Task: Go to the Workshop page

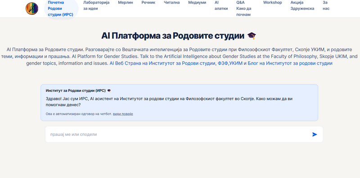Action: click(272, 3)
